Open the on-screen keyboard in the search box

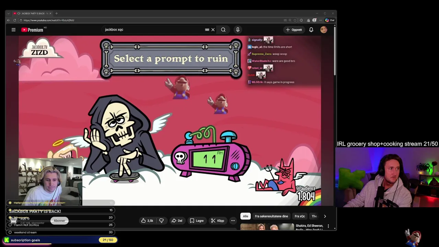click(x=207, y=30)
